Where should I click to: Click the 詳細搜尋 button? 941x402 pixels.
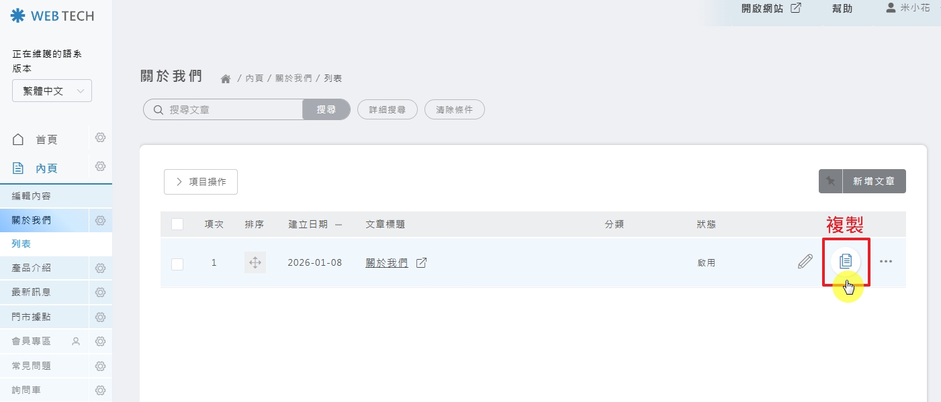coord(388,109)
